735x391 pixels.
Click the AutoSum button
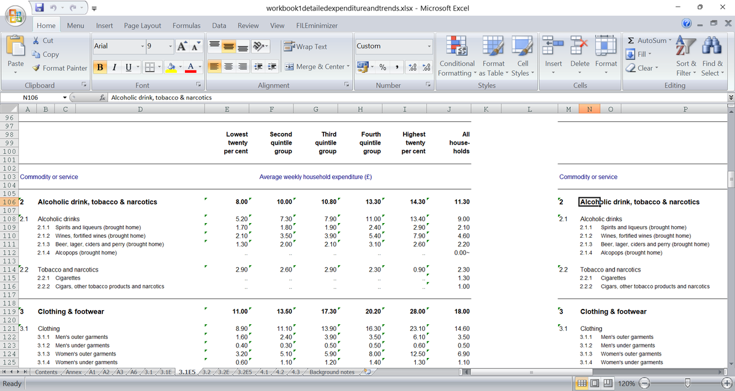point(648,40)
